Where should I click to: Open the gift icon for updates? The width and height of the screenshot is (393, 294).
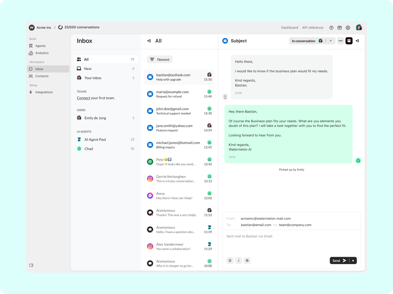[x=340, y=27]
